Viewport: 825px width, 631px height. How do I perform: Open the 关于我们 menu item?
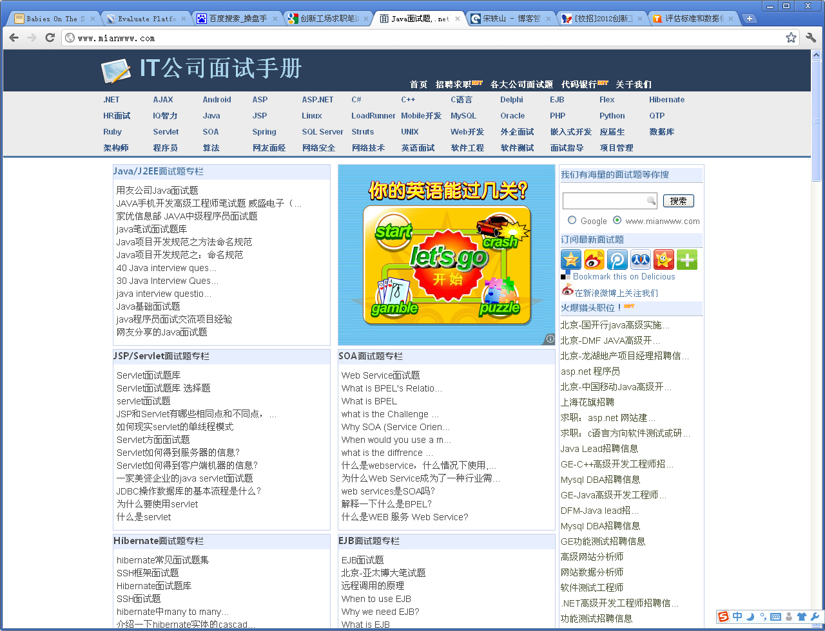(634, 84)
